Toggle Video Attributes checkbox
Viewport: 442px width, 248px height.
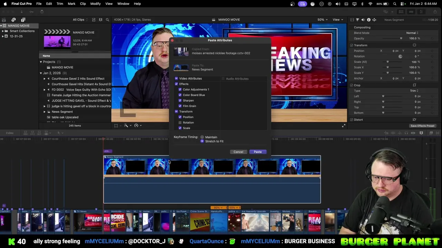(176, 79)
